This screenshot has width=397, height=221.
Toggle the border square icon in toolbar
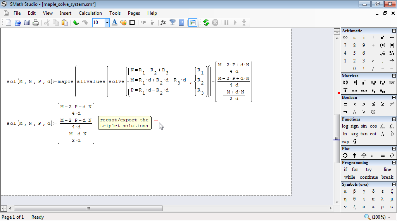[x=132, y=22]
